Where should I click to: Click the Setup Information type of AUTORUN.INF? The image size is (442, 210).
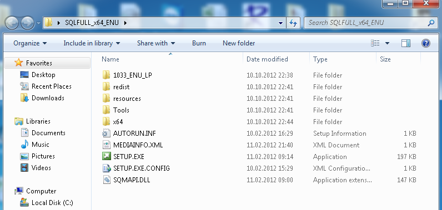click(x=340, y=133)
